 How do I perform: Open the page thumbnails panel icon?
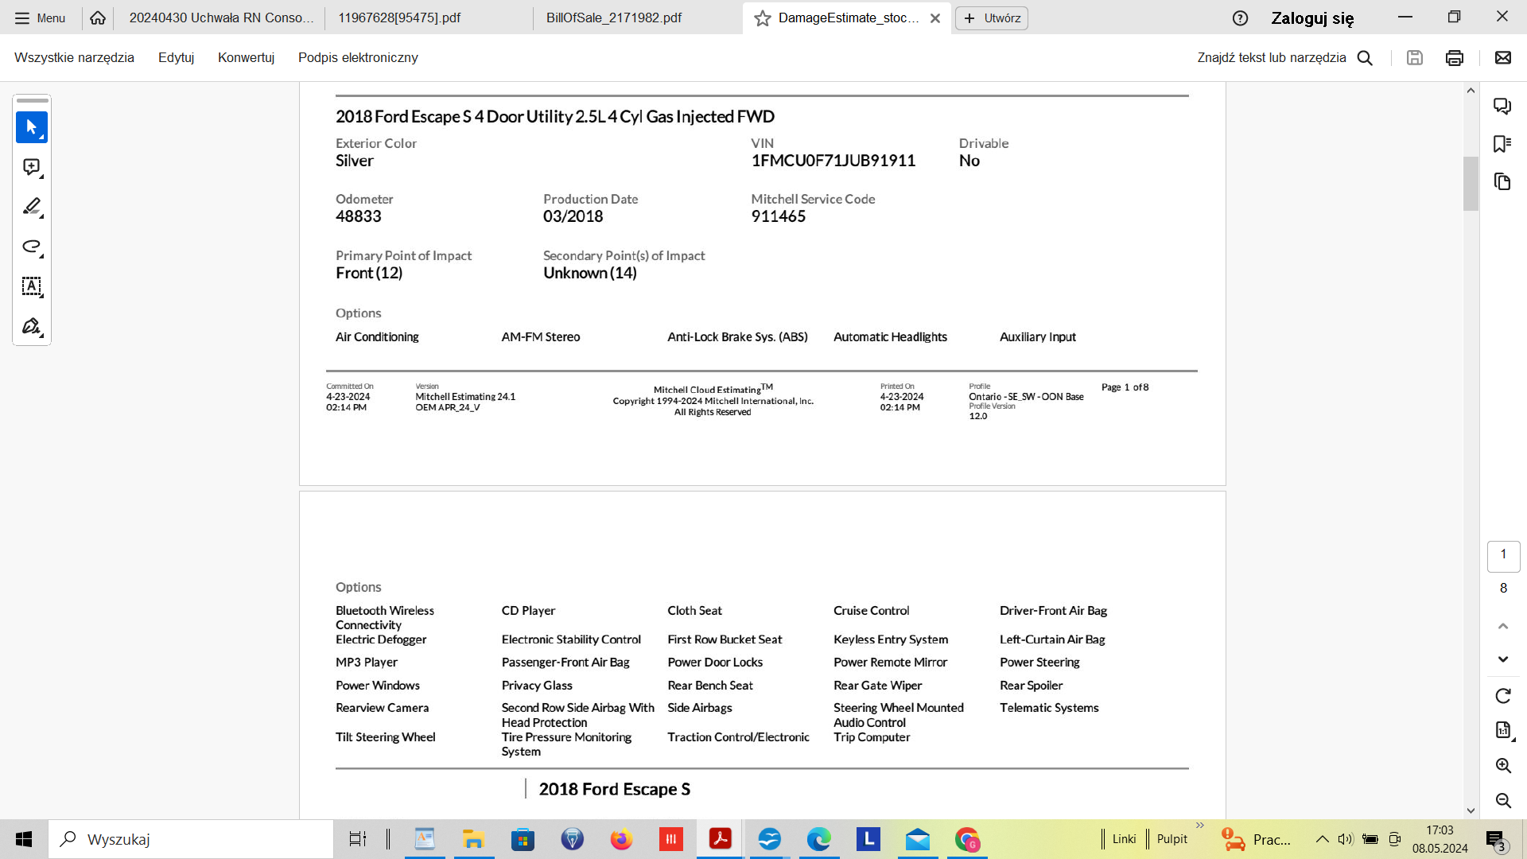click(x=1502, y=182)
